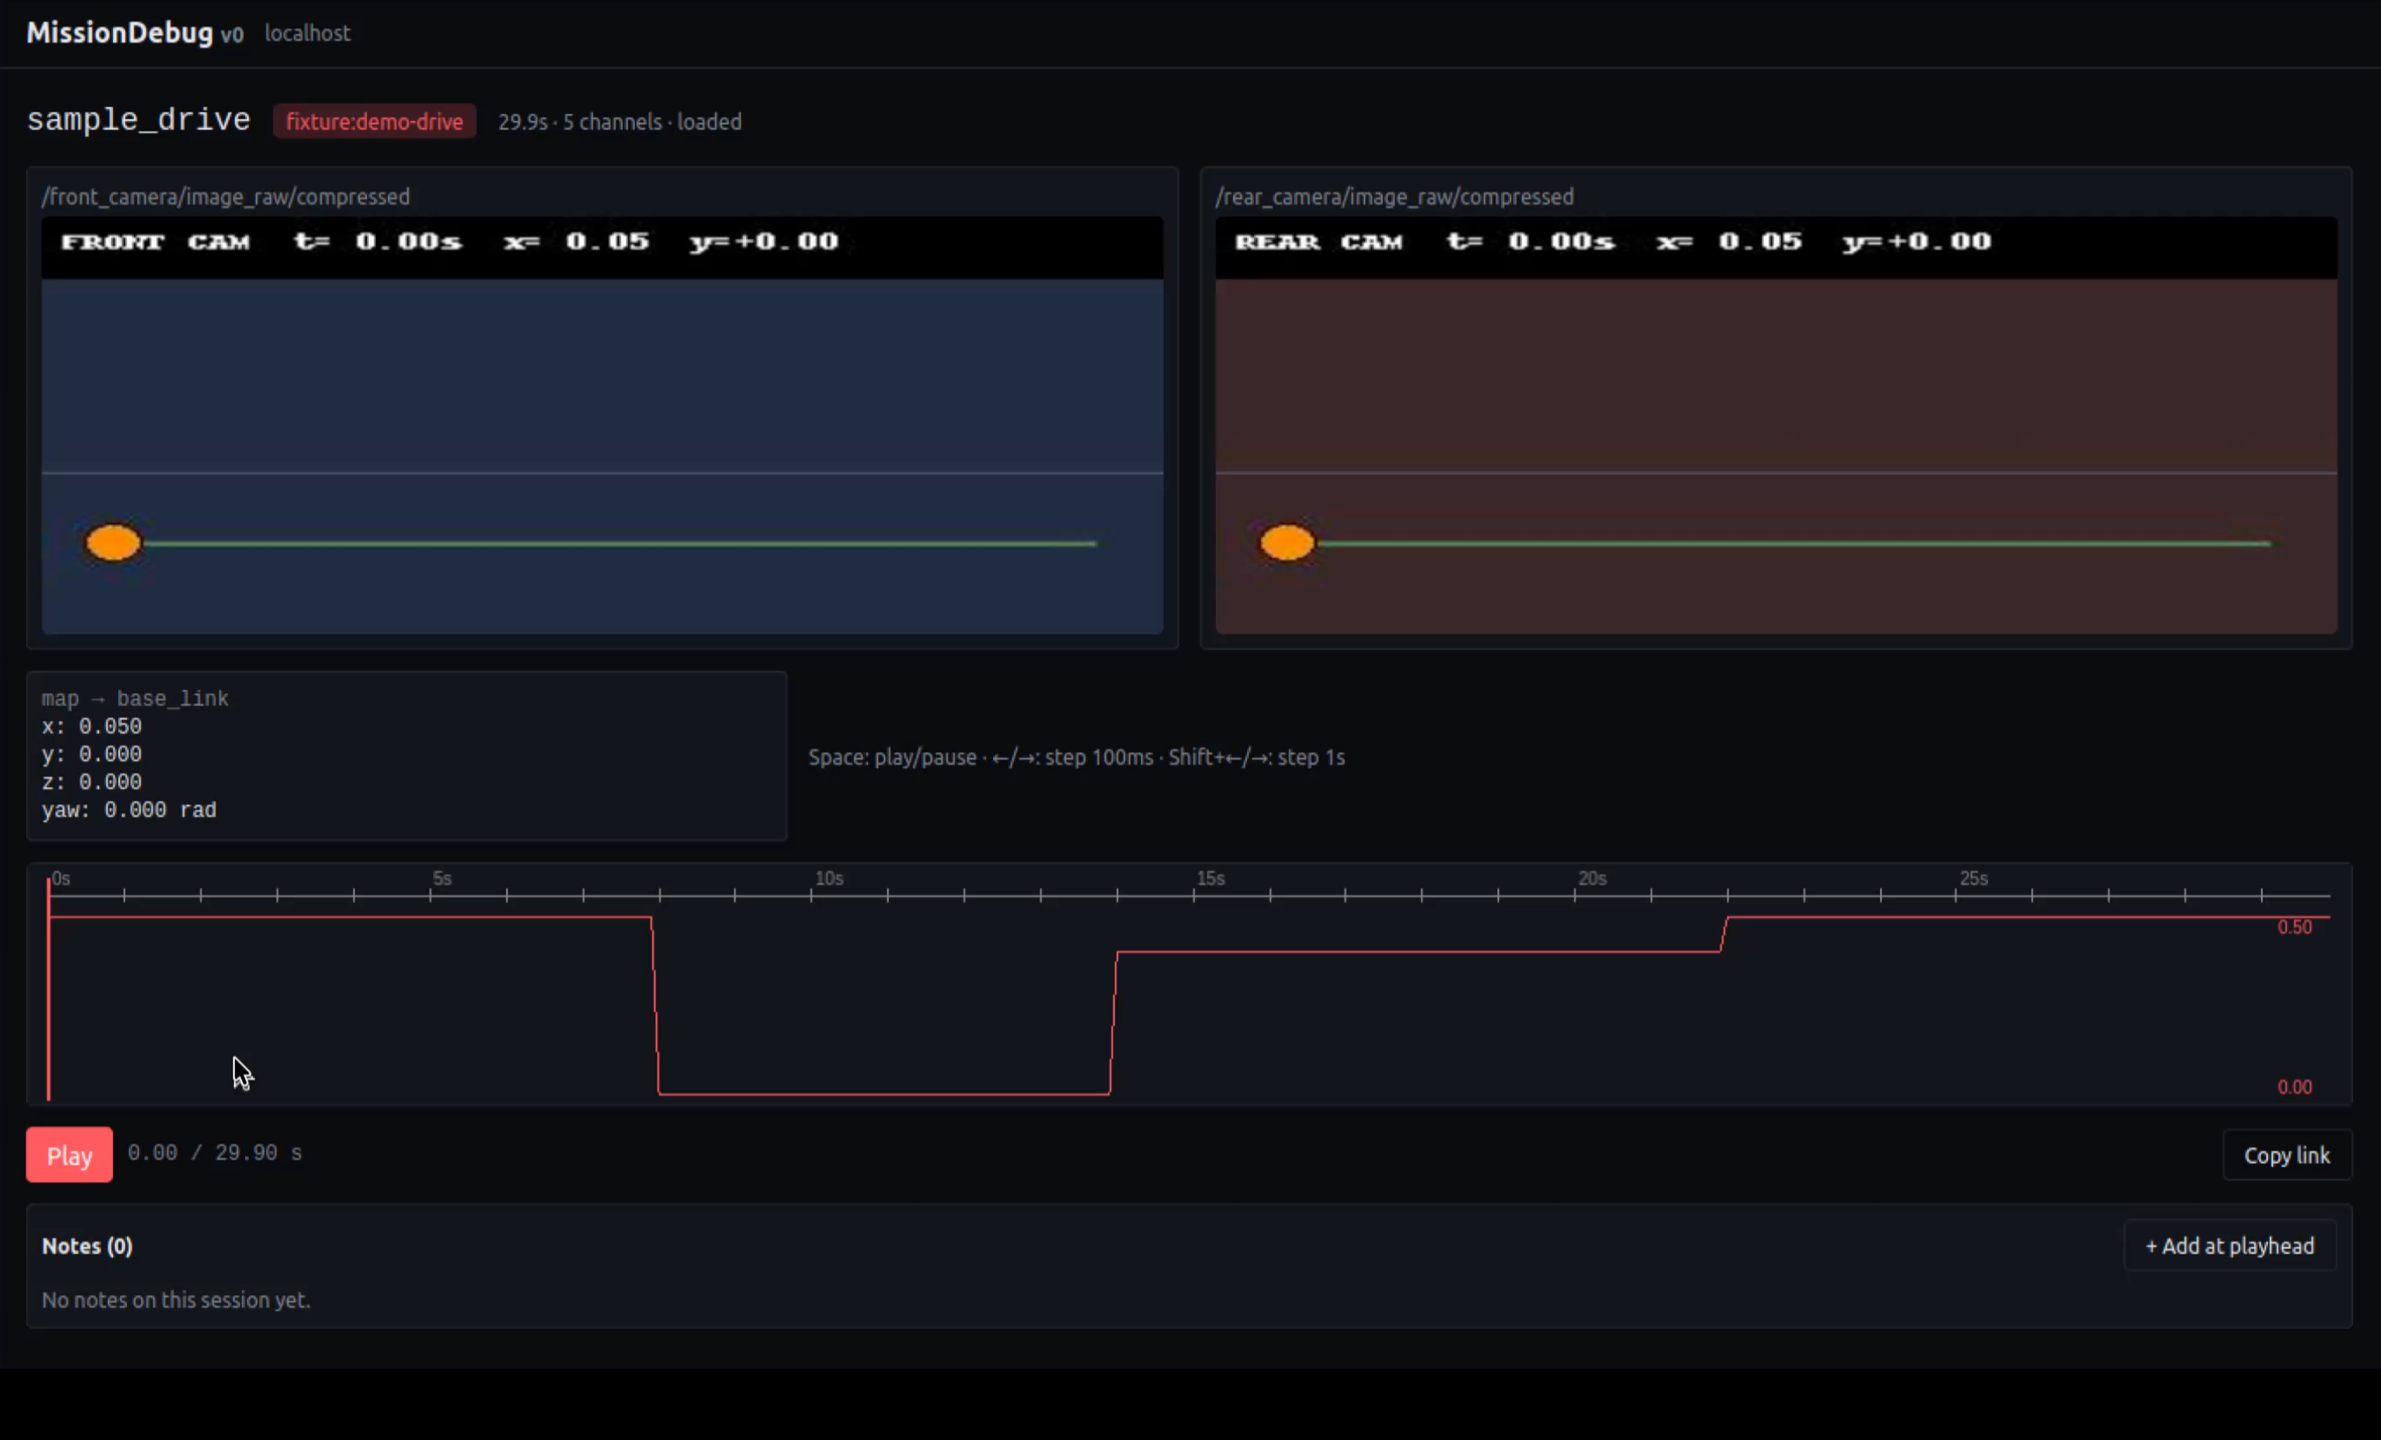The image size is (2381, 1440).
Task: Click the red playhead at 0s
Action: click(x=49, y=989)
